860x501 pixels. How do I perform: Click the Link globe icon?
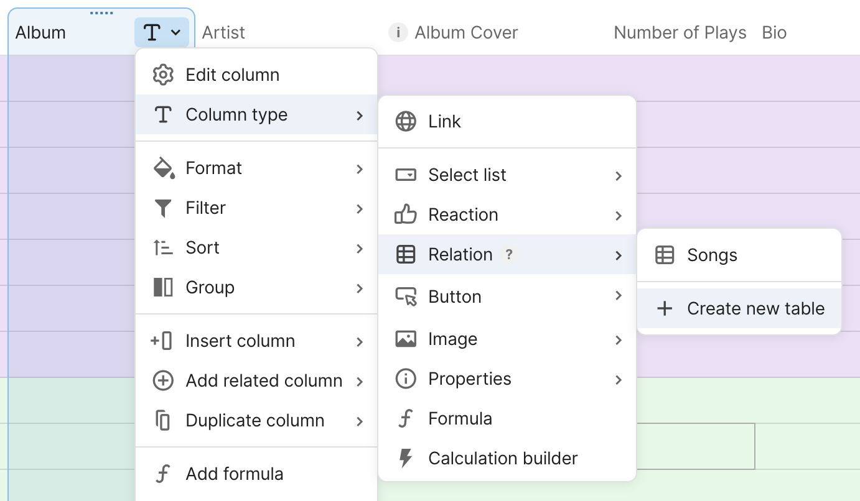(x=406, y=121)
